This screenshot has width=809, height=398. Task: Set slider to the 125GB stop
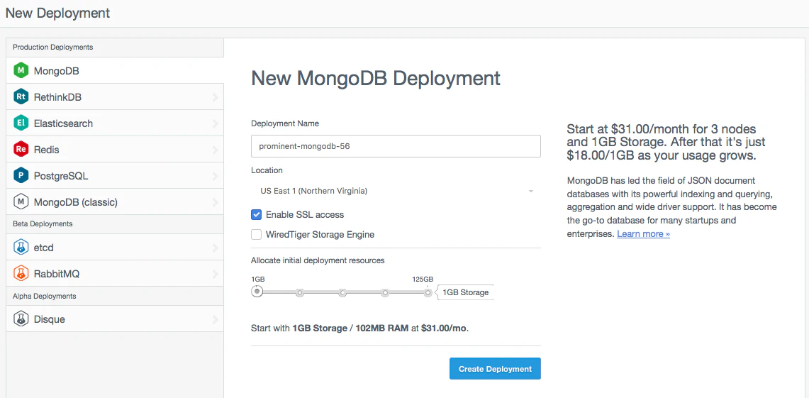[428, 293]
